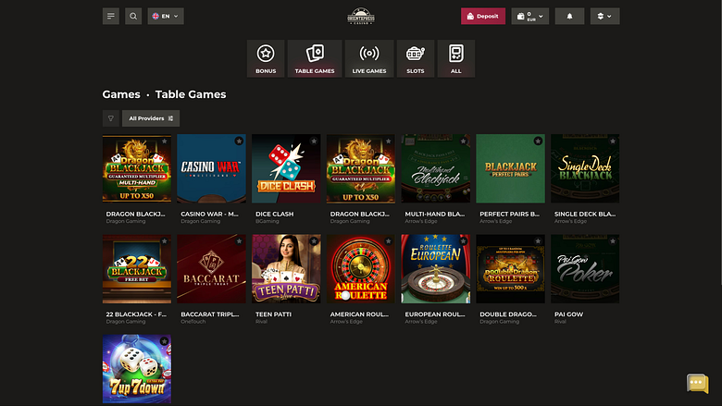The height and width of the screenshot is (406, 722).
Task: Star the Double Dragon Roulette game
Action: point(538,241)
